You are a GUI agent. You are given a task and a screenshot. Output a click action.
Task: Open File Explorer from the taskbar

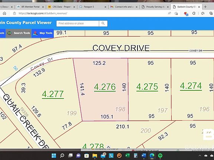click(x=95, y=156)
